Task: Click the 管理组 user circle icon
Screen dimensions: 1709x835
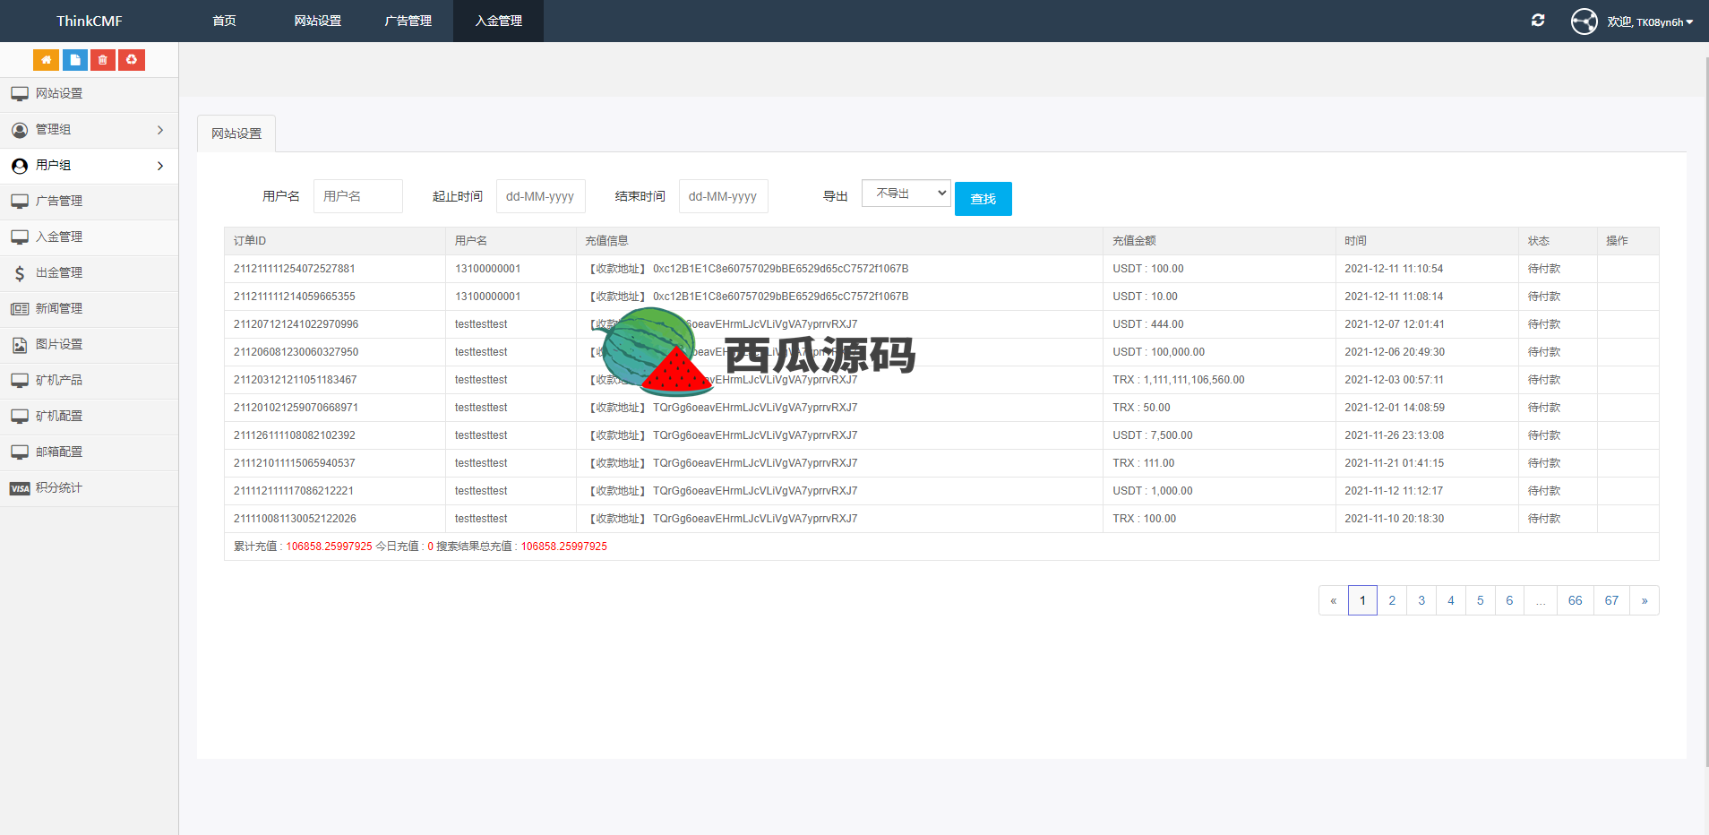Action: 20,130
